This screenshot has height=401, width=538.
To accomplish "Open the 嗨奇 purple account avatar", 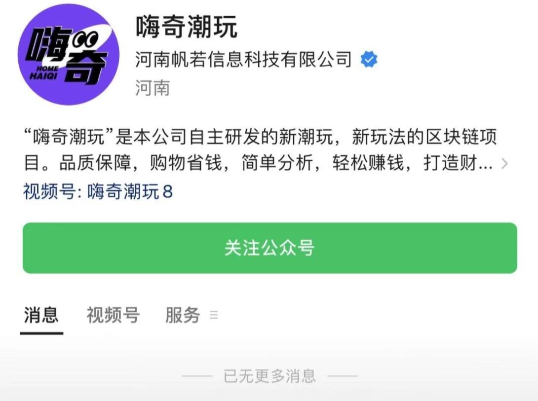I will coord(69,54).
